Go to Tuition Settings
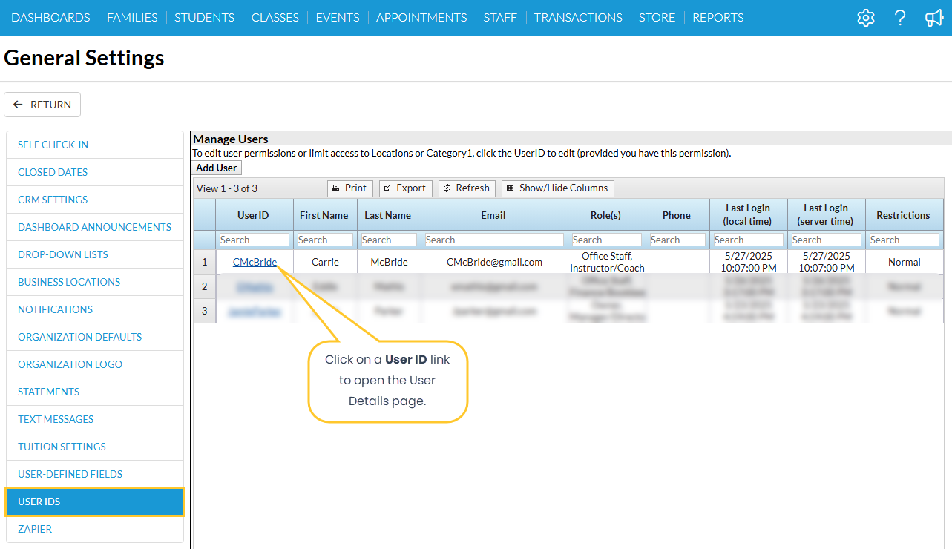The image size is (952, 549). pyautogui.click(x=95, y=447)
